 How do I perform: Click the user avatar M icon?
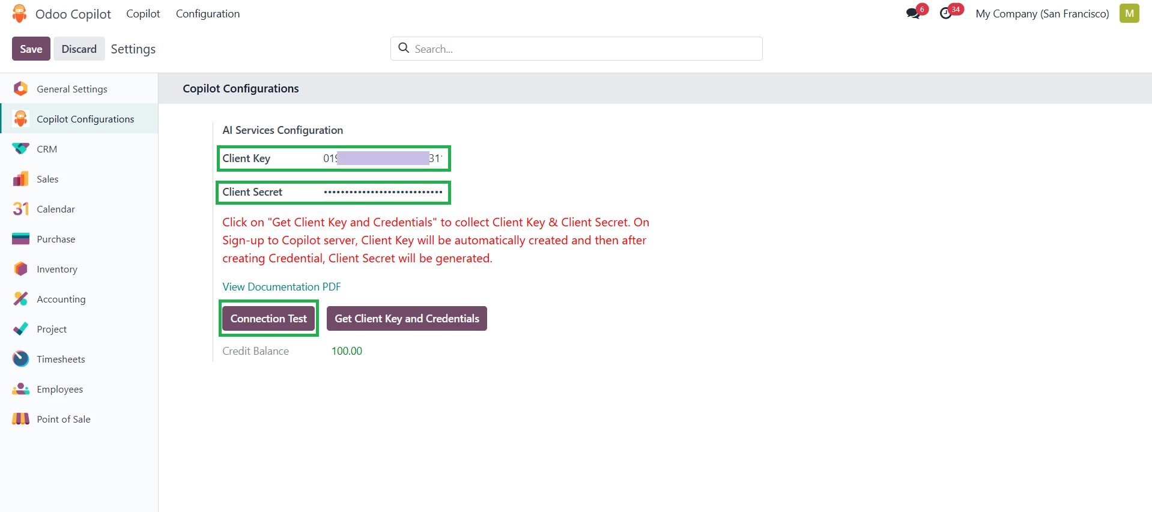[x=1129, y=13]
